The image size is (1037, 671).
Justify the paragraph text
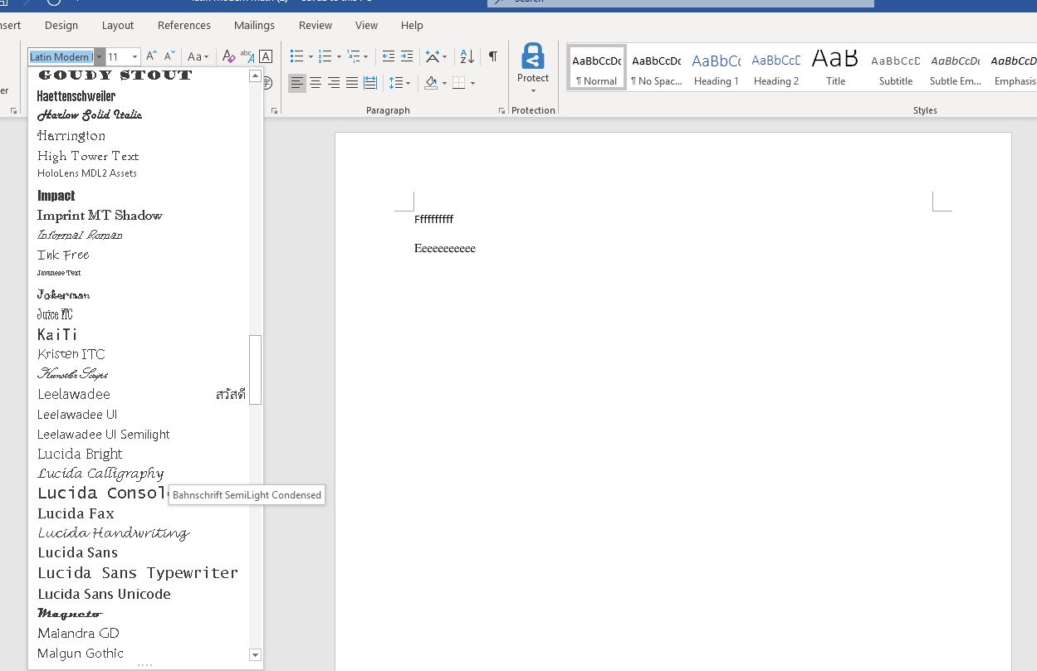click(352, 83)
